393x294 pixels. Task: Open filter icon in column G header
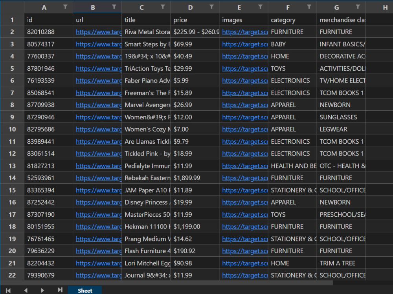point(358,7)
